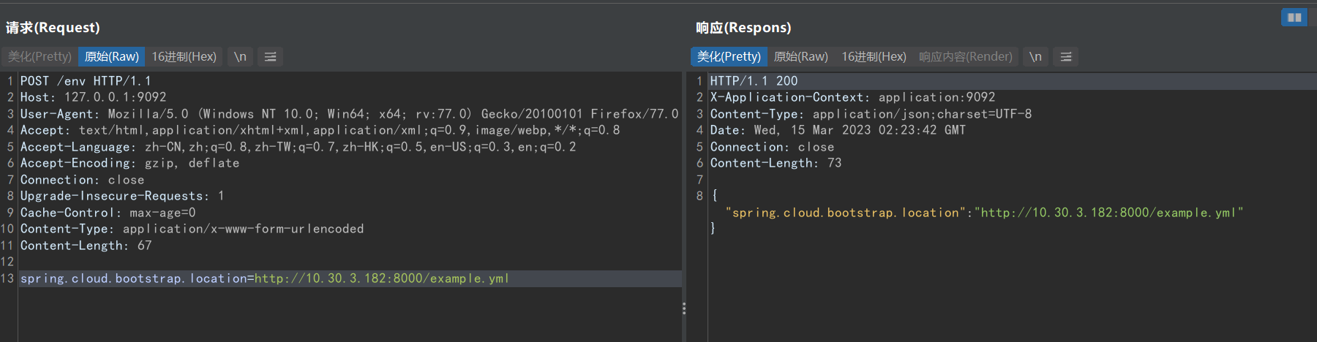Toggle the \n non-printable characters button in the response panel
This screenshot has width=1317, height=342.
click(x=1035, y=57)
